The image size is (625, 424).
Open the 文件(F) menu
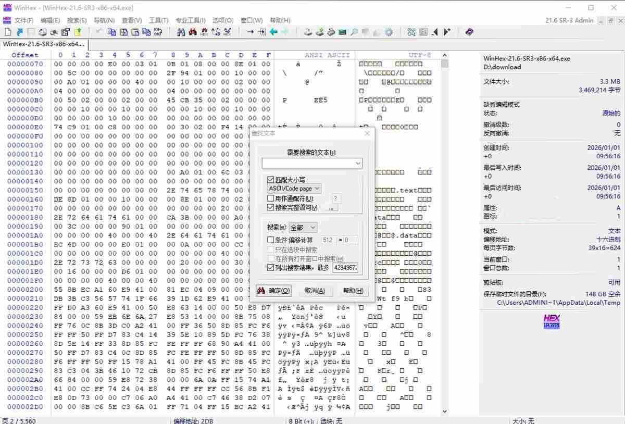click(24, 20)
